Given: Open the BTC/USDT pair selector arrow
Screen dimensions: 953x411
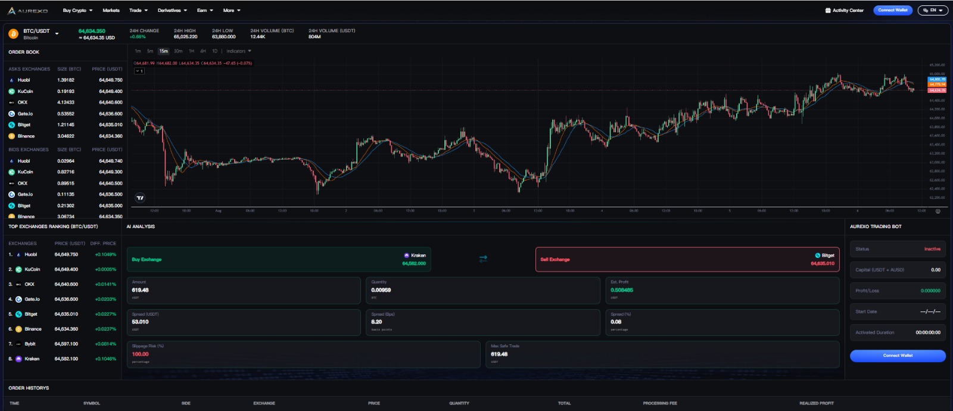Looking at the screenshot, I should (x=57, y=34).
